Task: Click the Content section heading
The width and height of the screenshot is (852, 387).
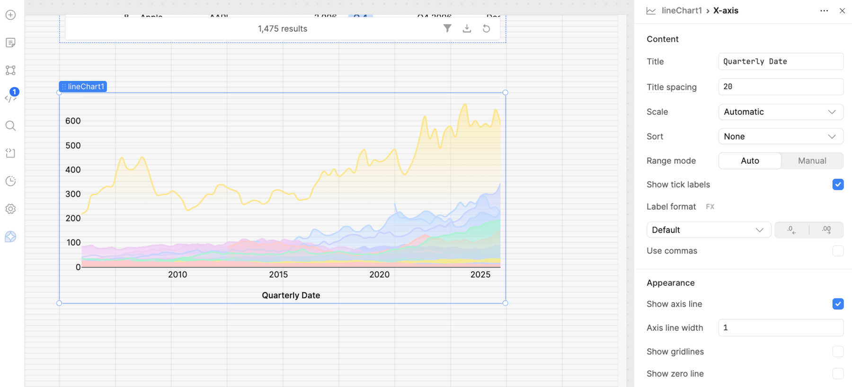Action: (x=663, y=39)
